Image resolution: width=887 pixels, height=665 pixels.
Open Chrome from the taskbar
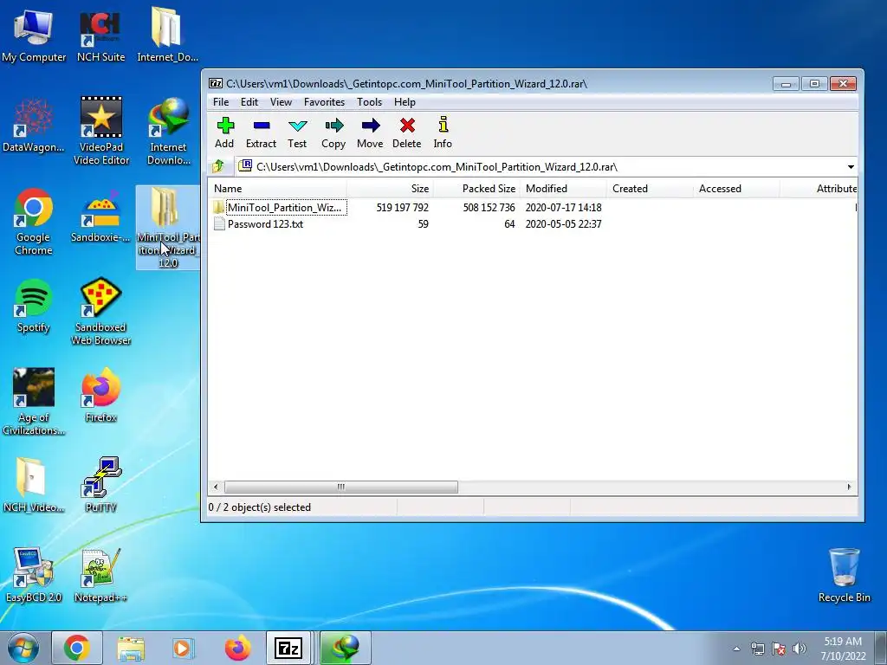click(x=76, y=648)
